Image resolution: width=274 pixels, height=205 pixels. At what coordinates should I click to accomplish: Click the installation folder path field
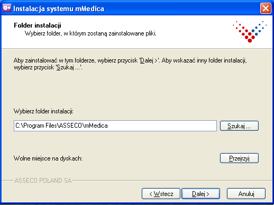tap(115, 126)
